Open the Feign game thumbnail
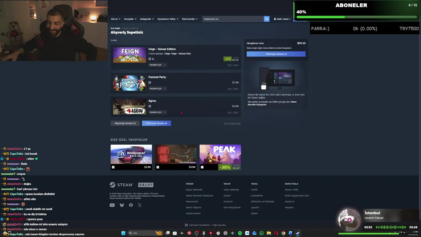Viewport: 421px width, 237px height. pyautogui.click(x=130, y=55)
